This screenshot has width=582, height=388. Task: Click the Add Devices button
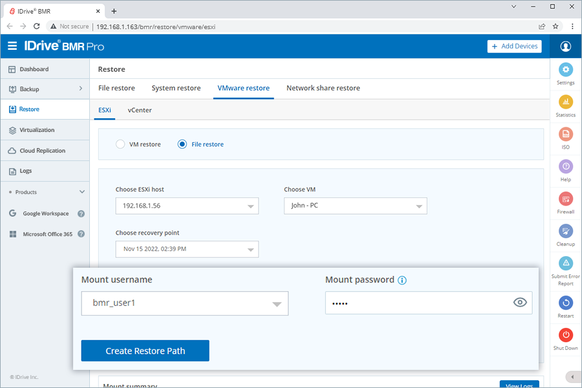(x=514, y=46)
